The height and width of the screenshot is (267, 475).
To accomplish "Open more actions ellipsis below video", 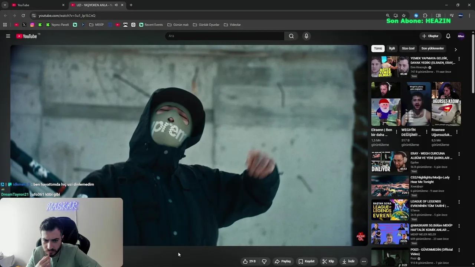I will point(364,261).
